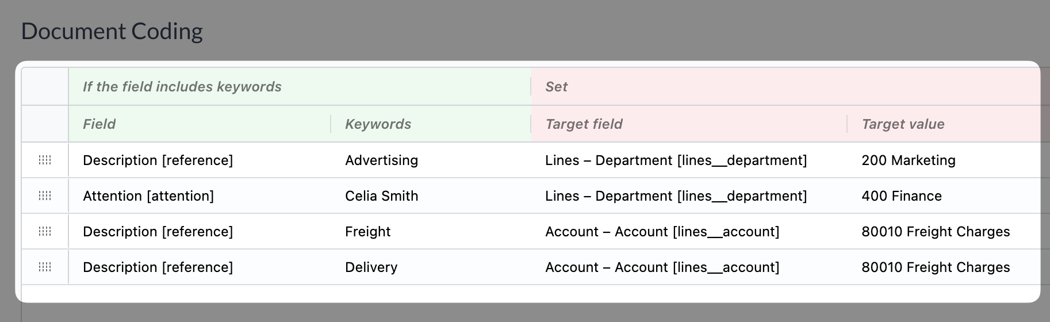Edit the Advertising keyword cell

(x=430, y=160)
